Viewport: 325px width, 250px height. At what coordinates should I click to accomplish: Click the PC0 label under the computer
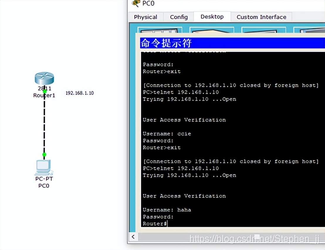click(x=44, y=186)
